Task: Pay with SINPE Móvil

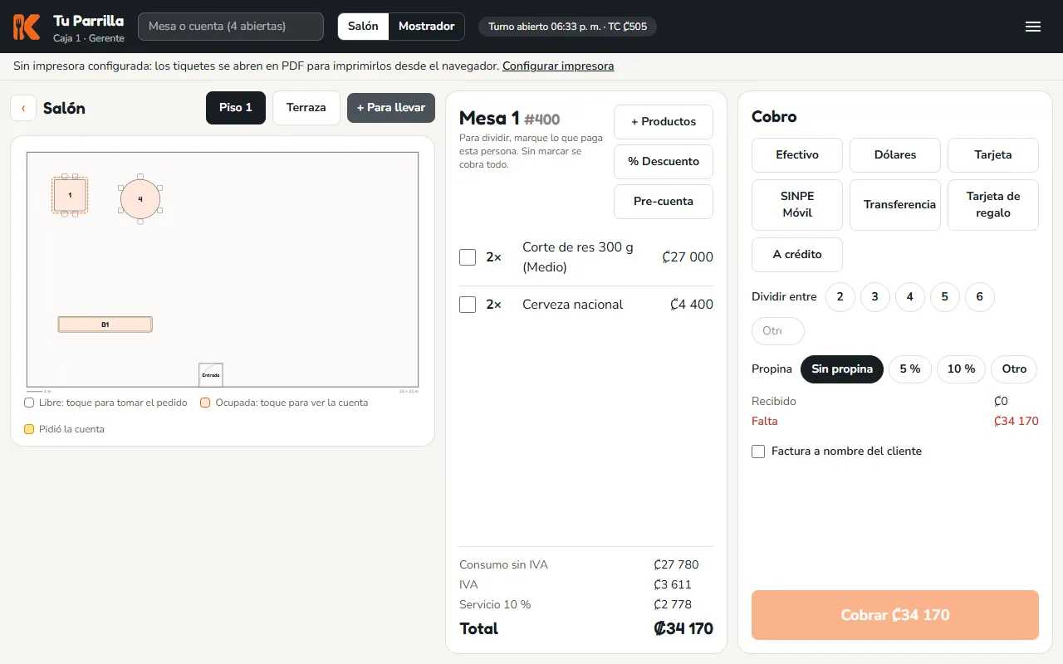Action: [x=797, y=205]
